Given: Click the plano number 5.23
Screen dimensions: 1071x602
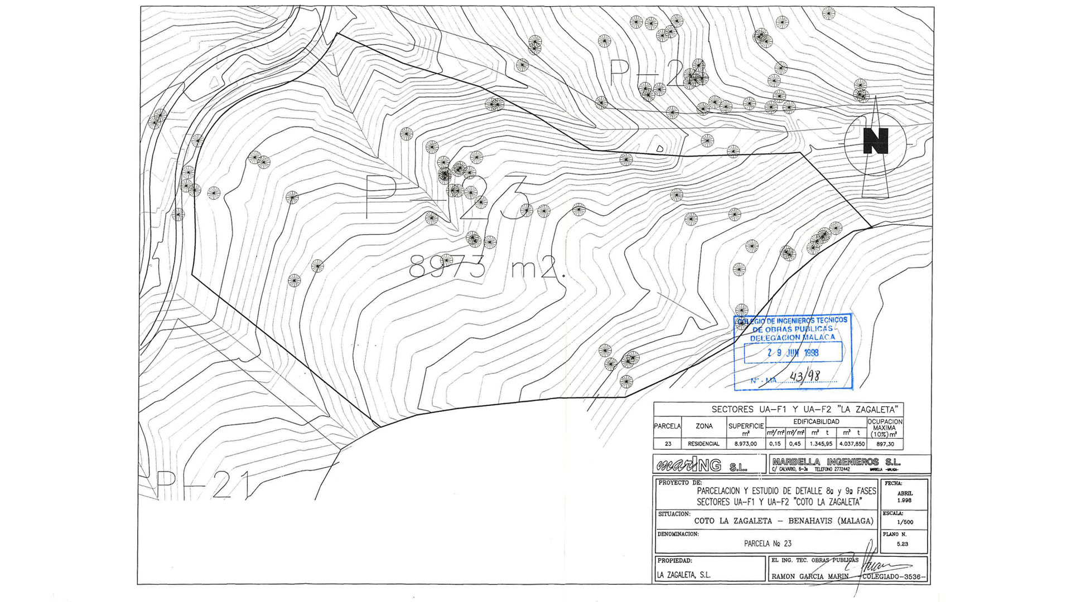Looking at the screenshot, I should point(902,543).
